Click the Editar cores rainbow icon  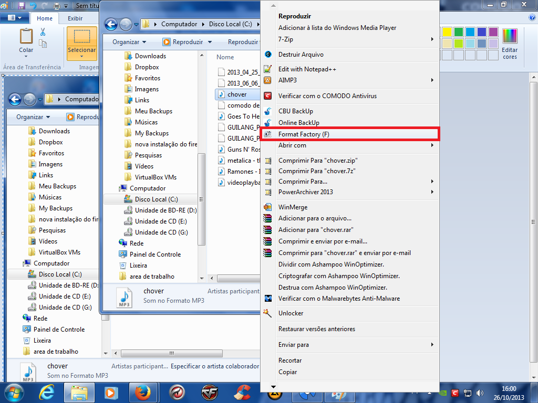point(510,36)
